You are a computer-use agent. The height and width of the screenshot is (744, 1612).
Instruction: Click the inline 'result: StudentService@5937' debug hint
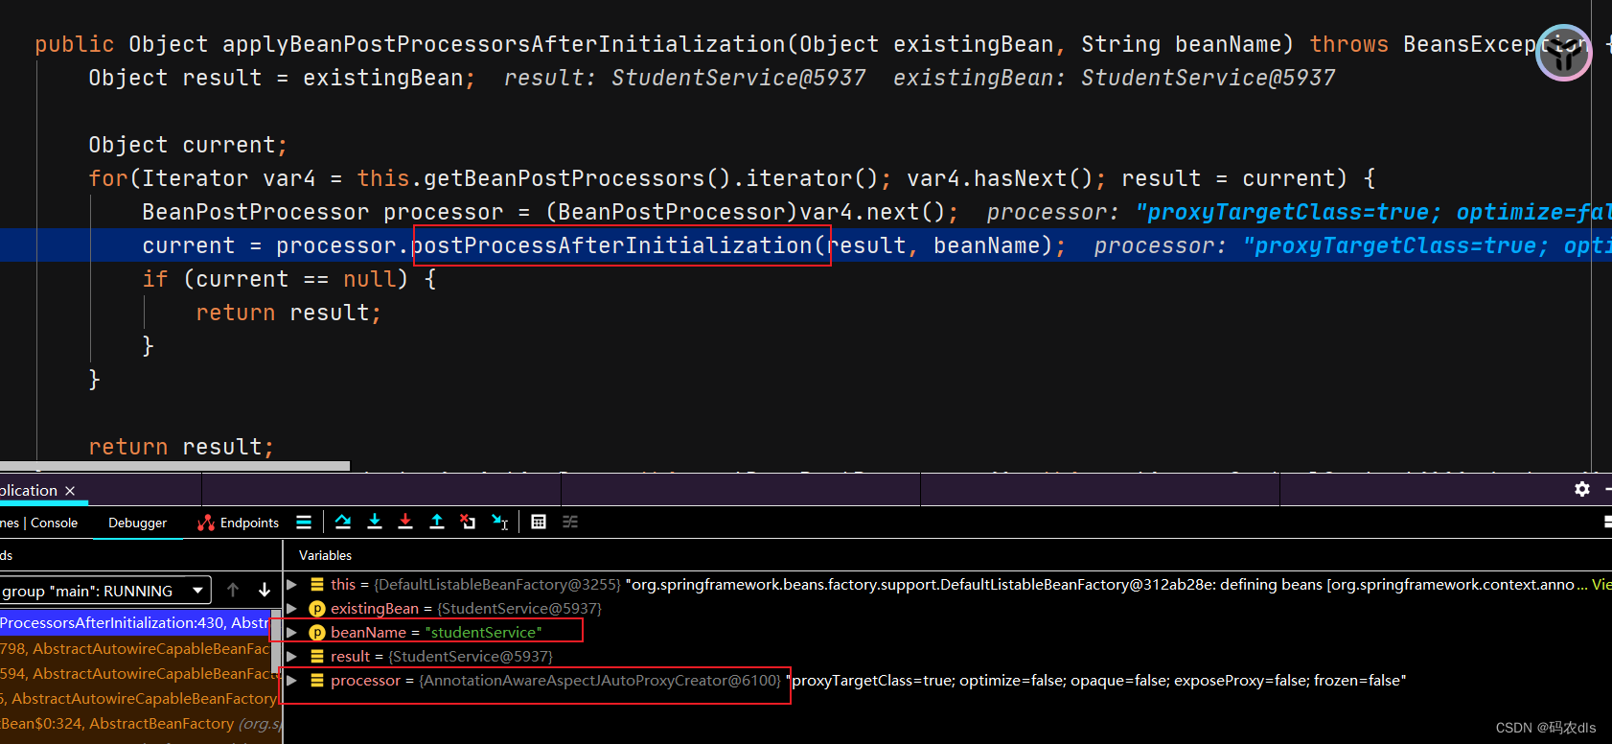(x=684, y=78)
